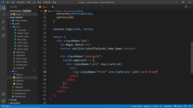Change end of line sequence LF

coord(161,106)
